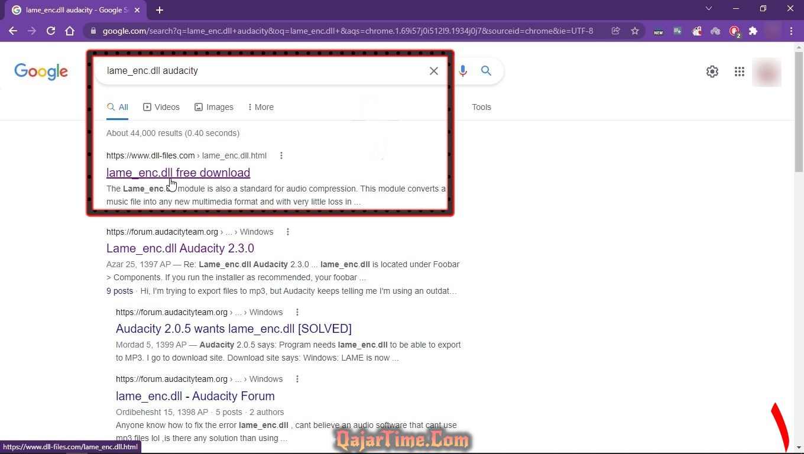This screenshot has width=804, height=454.
Task: Open options for dll-files.com result
Action: 281,155
